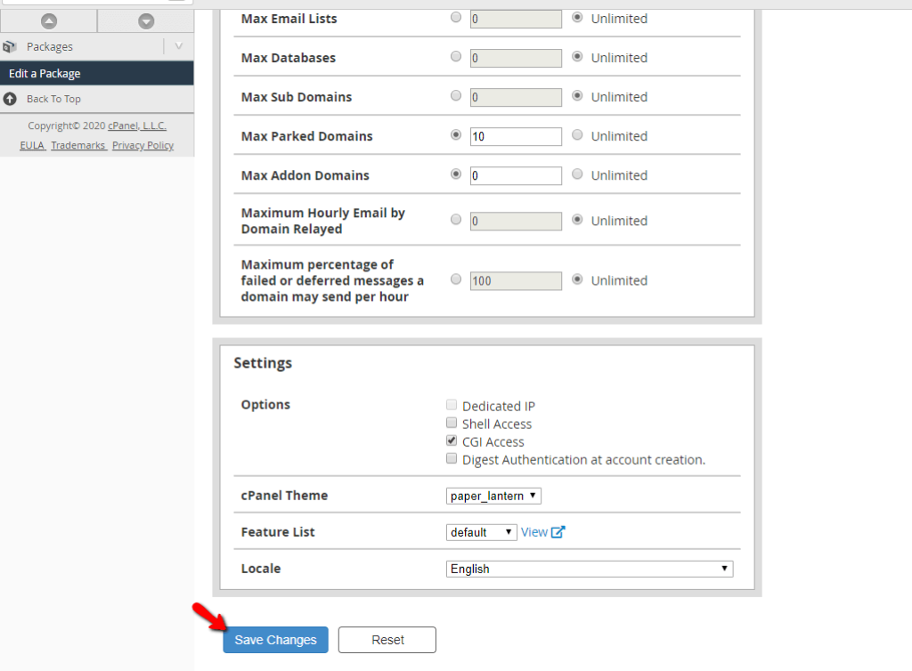The width and height of the screenshot is (912, 671).
Task: Select numeric limit radio for Max Email Lists
Action: pyautogui.click(x=456, y=18)
